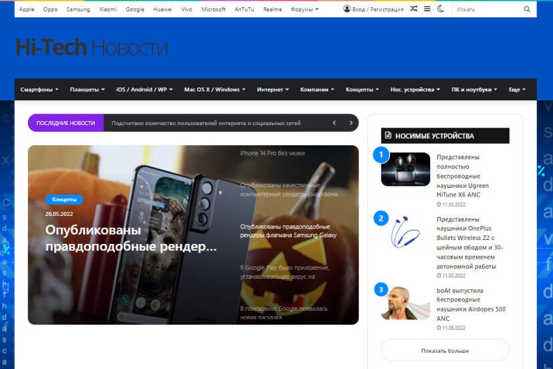Viewport: 553px width, 369px height.
Task: Expand Планшеты menu
Action: point(87,90)
